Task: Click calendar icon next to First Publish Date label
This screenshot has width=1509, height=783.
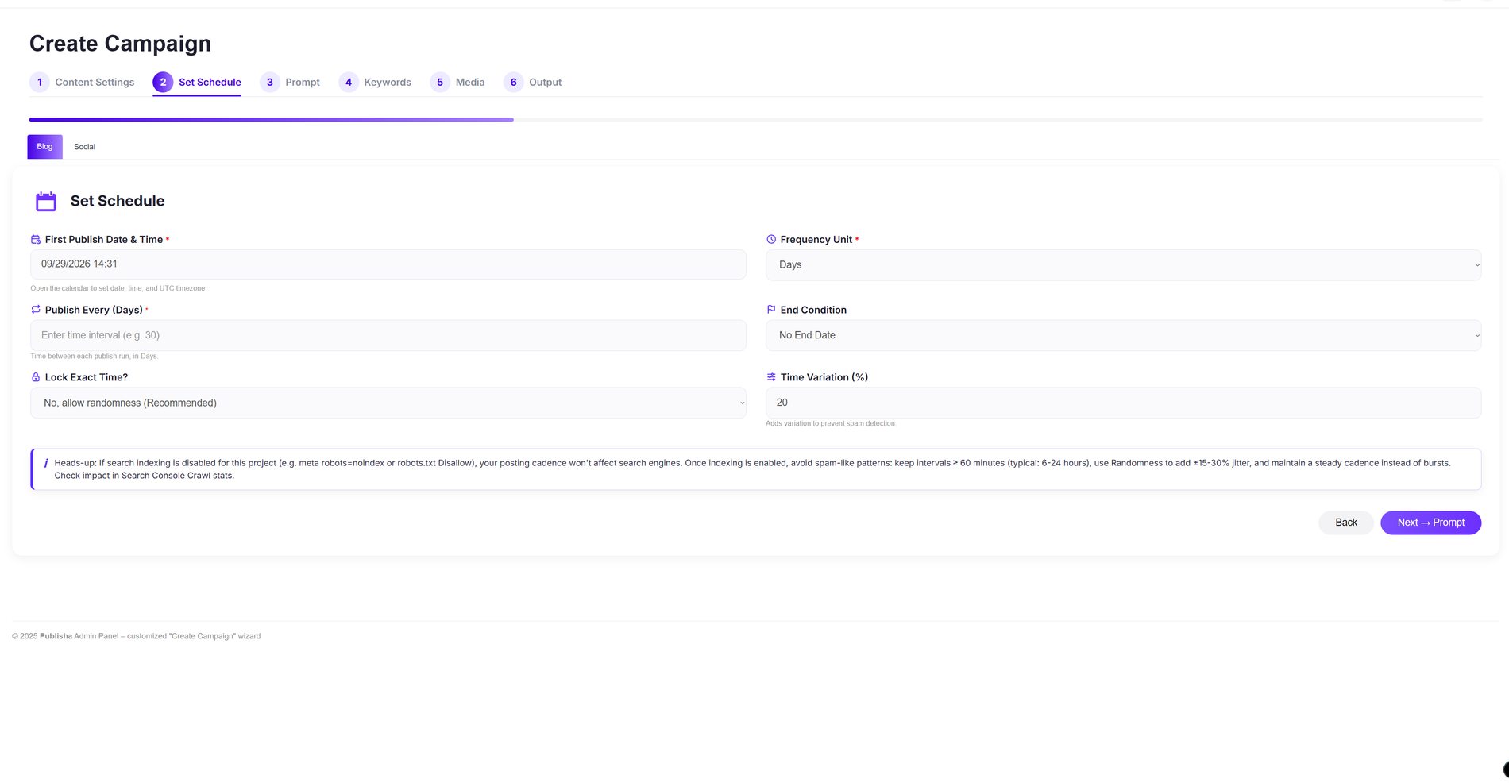Action: (x=36, y=240)
